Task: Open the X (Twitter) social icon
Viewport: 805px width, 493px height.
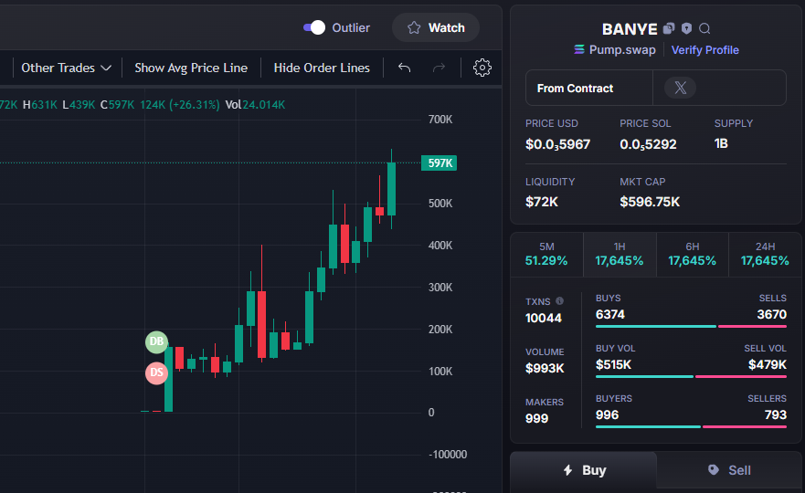Action: point(680,88)
